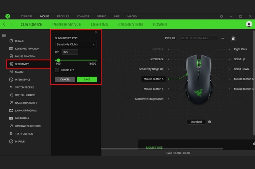Switch to the Connect tab
Viewport: 255px width, 169px height.
pos(83,16)
